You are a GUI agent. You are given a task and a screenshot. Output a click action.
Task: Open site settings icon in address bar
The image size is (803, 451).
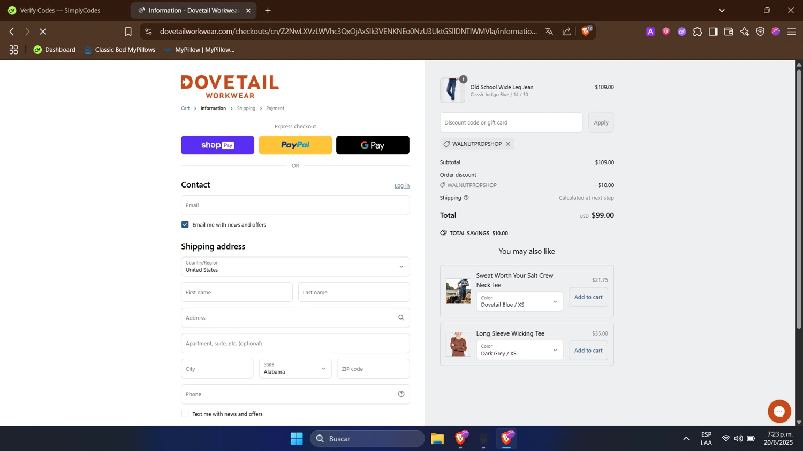[x=149, y=32]
